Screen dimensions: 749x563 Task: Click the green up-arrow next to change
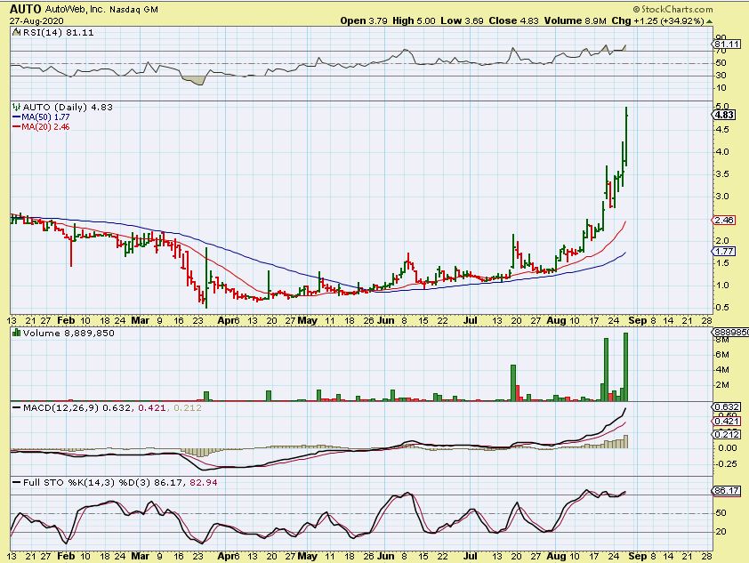click(709, 21)
